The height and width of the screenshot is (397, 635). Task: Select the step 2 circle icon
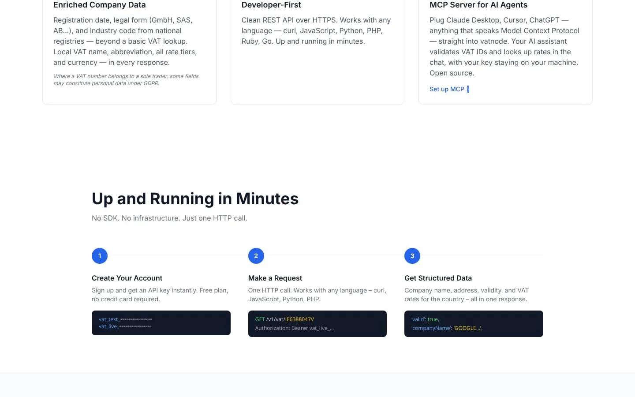[x=256, y=256]
